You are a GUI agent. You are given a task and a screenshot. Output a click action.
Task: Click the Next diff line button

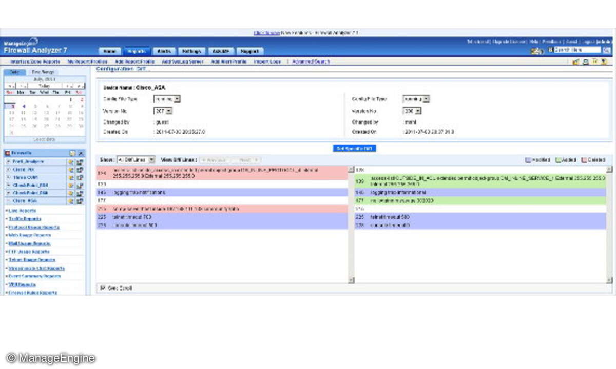246,160
